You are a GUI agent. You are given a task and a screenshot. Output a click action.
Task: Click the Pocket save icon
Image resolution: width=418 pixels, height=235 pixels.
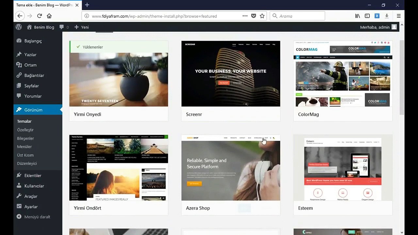click(x=253, y=16)
